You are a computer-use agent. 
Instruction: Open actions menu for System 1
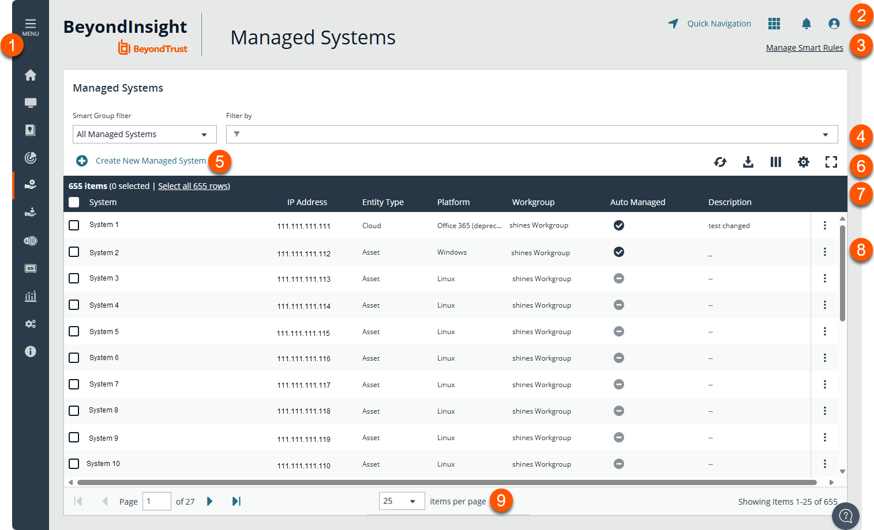pyautogui.click(x=825, y=225)
